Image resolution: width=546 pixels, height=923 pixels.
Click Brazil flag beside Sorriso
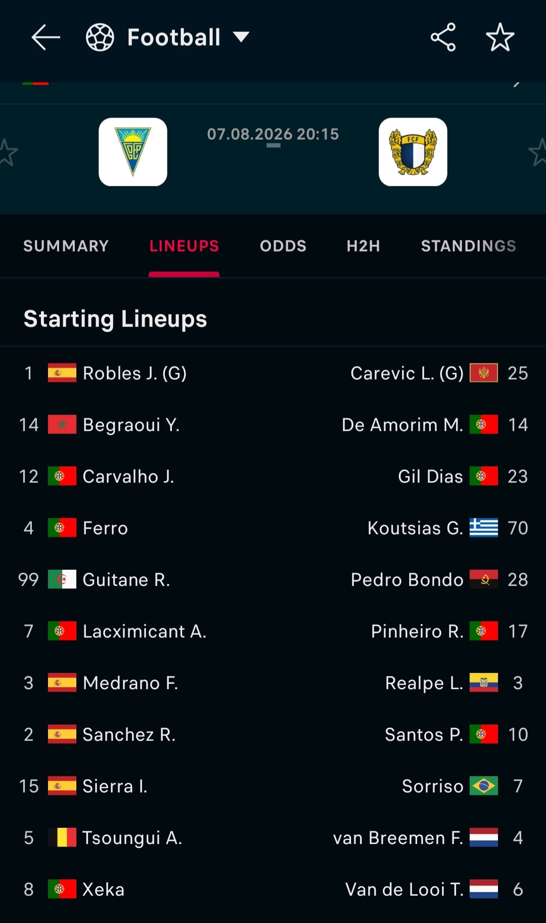484,786
